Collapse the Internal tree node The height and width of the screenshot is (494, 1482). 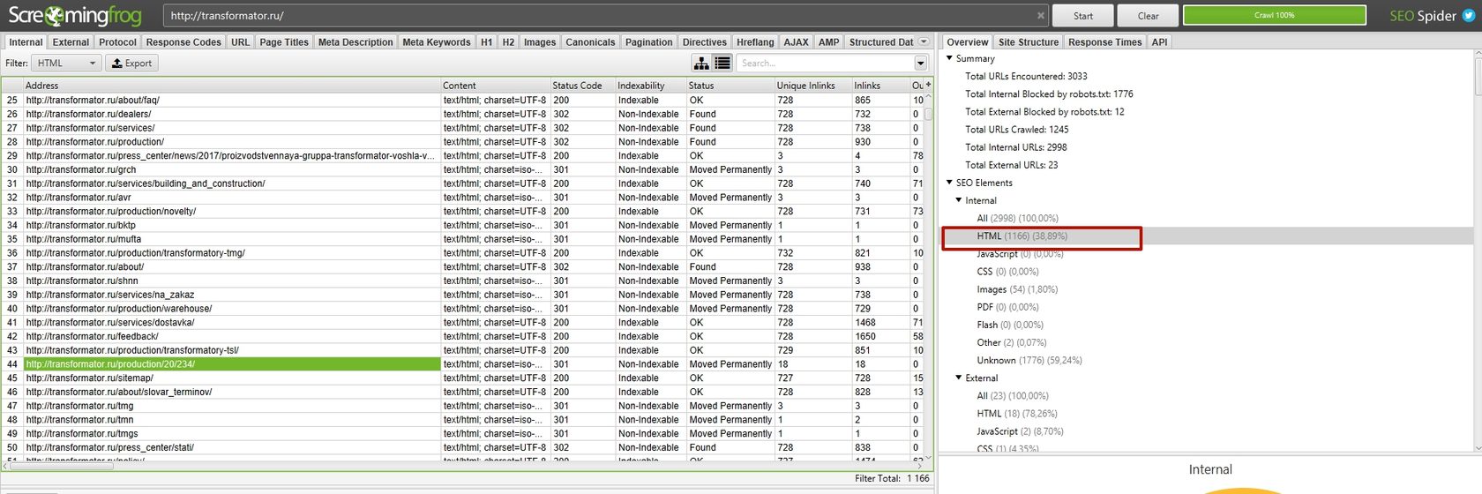coord(959,200)
